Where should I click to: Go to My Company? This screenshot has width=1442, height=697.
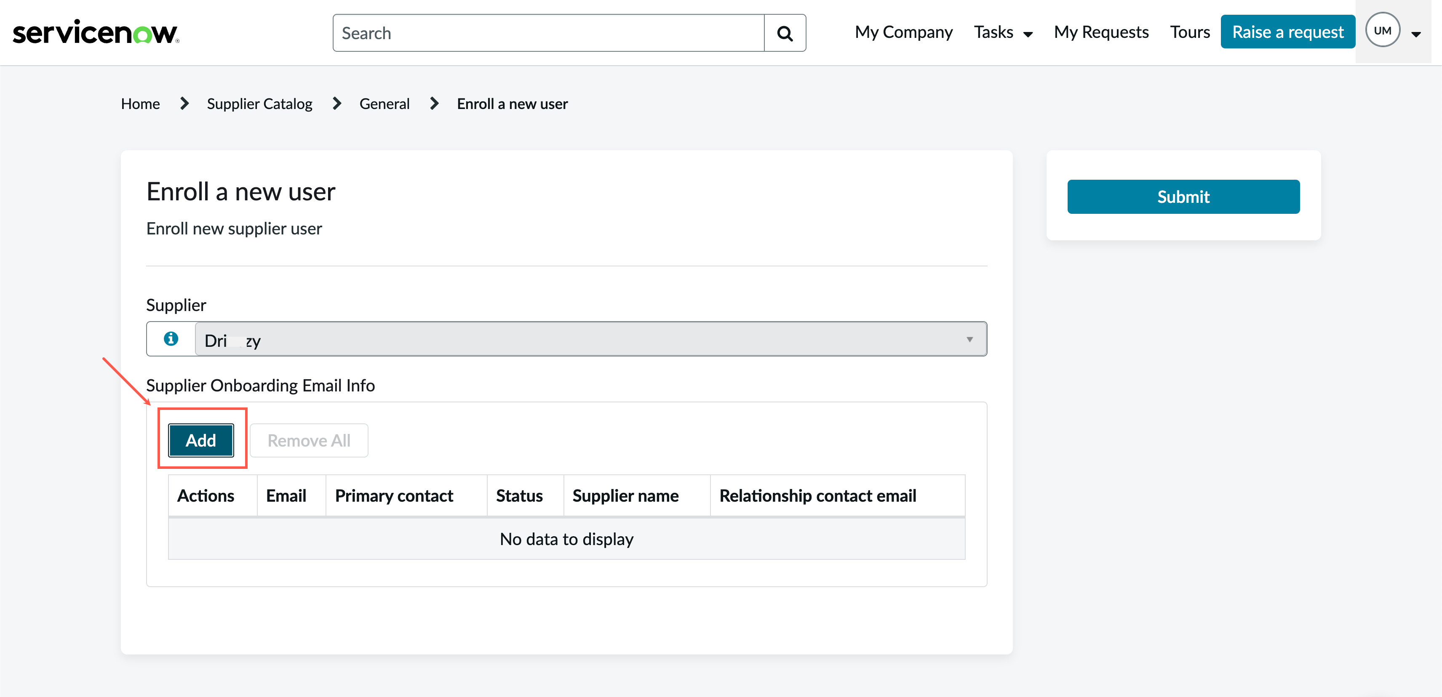(903, 32)
